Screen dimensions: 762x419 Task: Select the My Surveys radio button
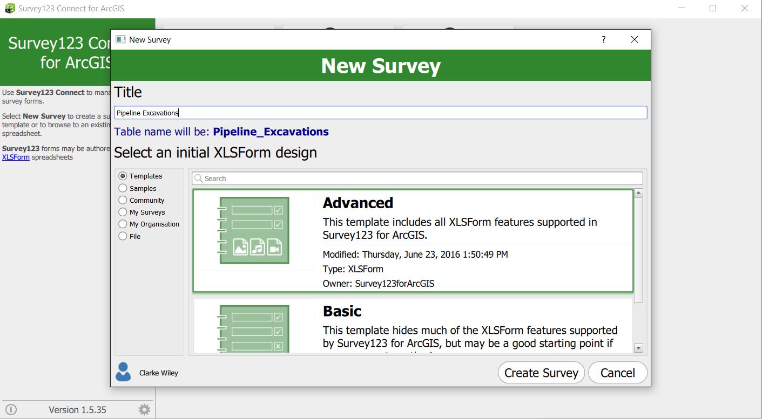click(123, 212)
